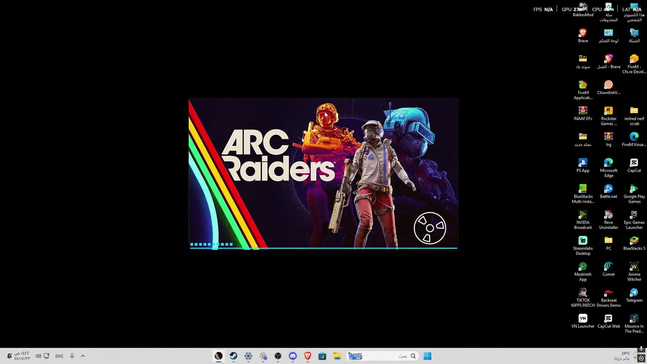Open the الشبكة Network desktop icon
647x364 pixels.
click(x=634, y=35)
